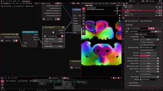Enable Preview UV Map Wire checkbox
The image size is (163, 91).
click(x=140, y=42)
